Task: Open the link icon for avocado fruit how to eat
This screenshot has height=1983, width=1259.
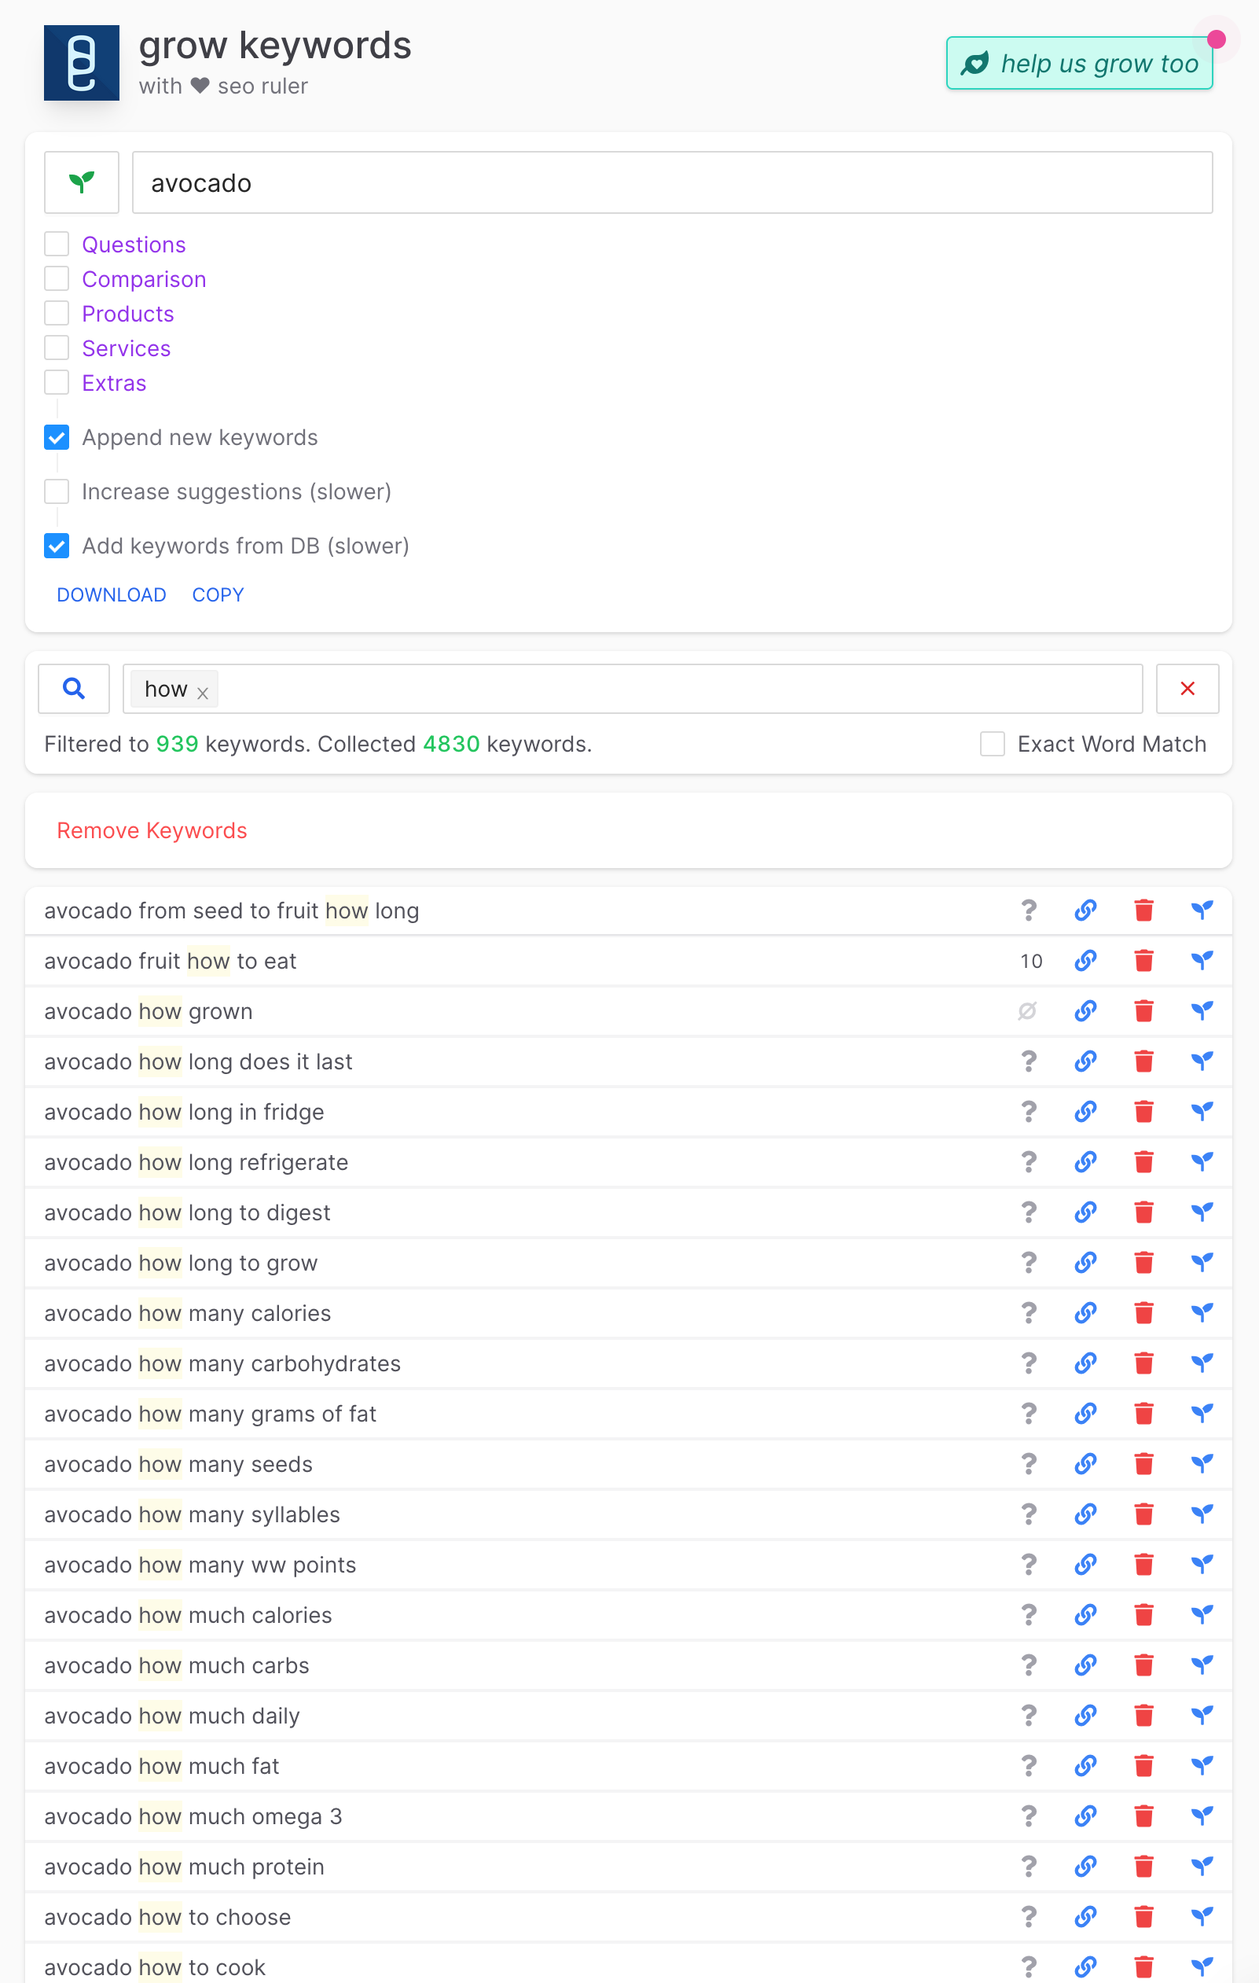Action: [x=1085, y=960]
